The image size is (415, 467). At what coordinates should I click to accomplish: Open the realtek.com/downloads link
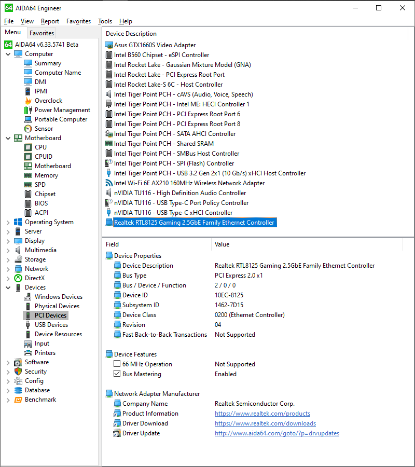265,423
